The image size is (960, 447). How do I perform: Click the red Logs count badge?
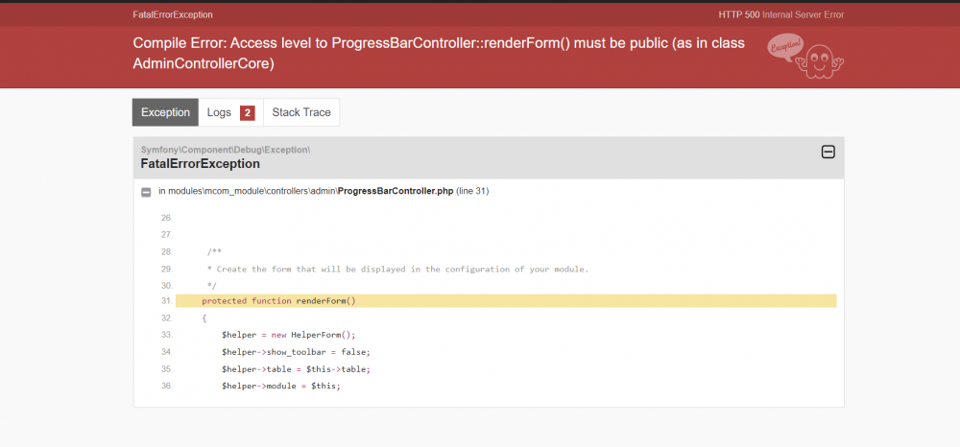[247, 113]
